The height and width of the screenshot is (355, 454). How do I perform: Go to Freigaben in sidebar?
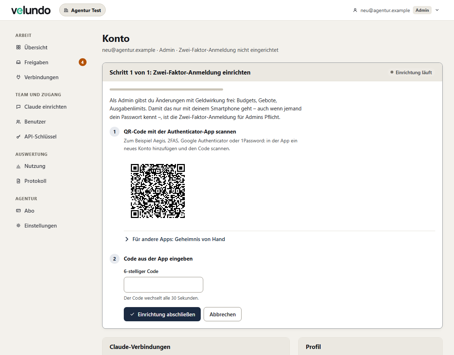pyautogui.click(x=52, y=62)
